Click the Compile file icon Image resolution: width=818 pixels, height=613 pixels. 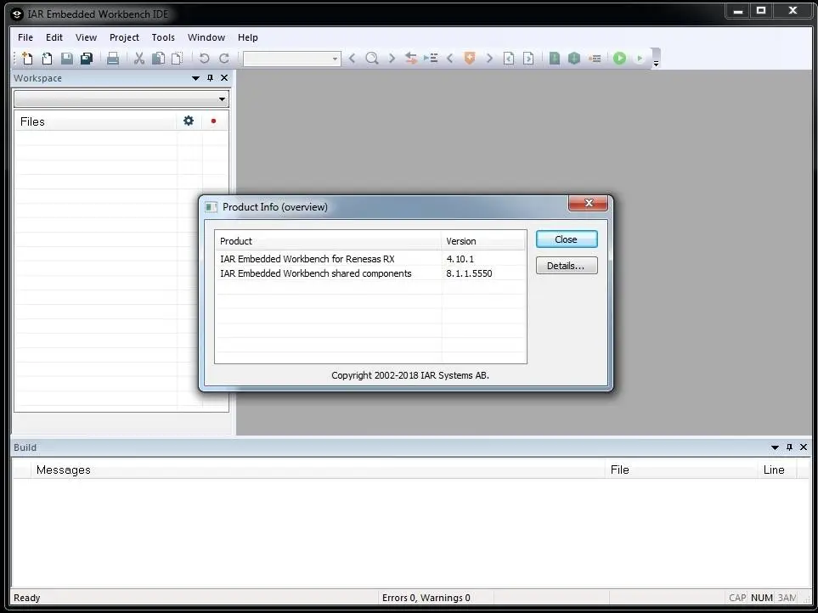pos(555,59)
